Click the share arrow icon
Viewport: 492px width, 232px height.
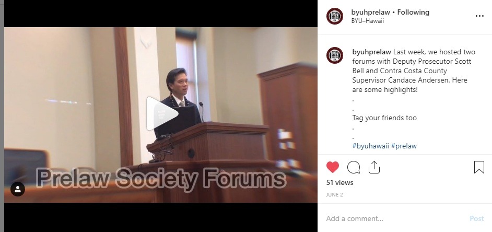[374, 167]
